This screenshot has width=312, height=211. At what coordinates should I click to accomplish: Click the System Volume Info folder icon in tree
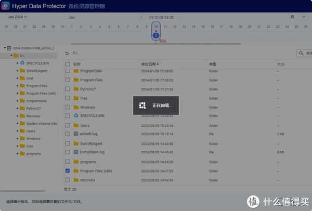pos(22,123)
